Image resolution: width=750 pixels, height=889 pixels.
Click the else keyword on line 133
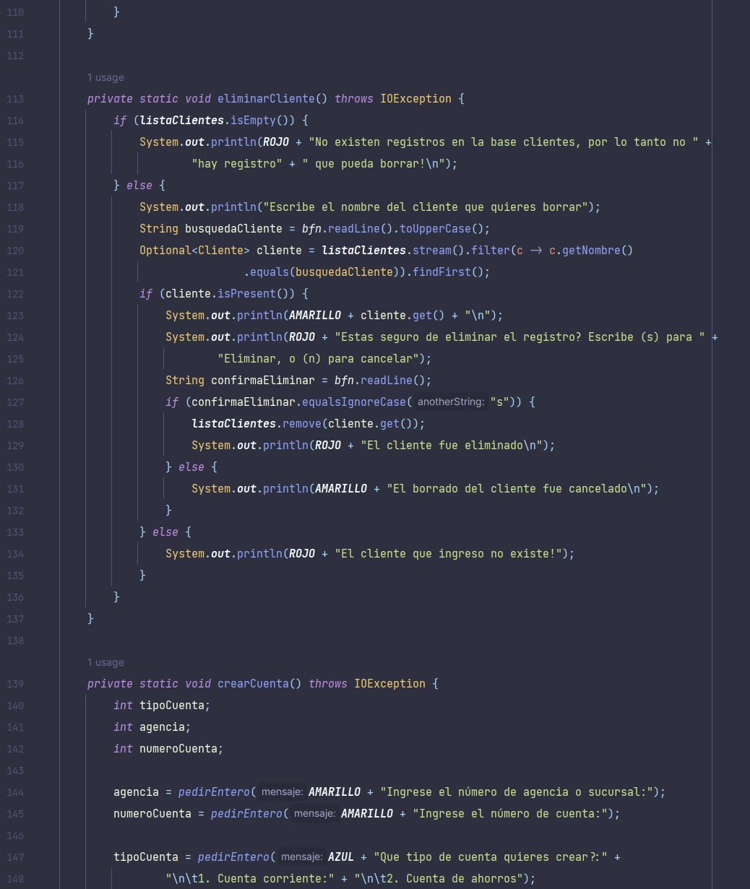point(165,532)
